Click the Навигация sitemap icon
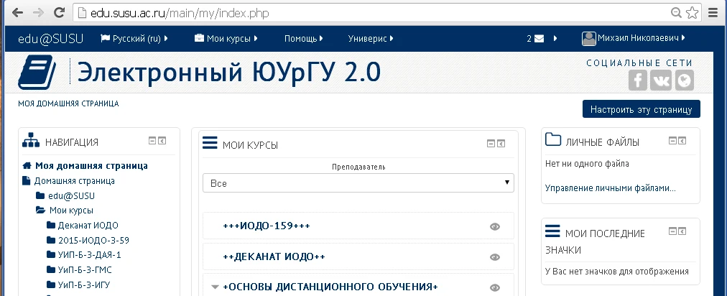The width and height of the screenshot is (727, 296). (31, 140)
